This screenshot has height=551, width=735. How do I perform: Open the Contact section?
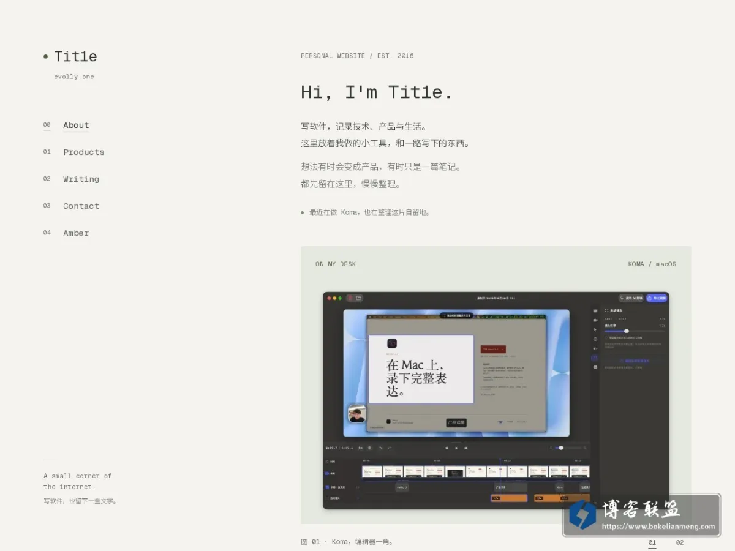81,206
